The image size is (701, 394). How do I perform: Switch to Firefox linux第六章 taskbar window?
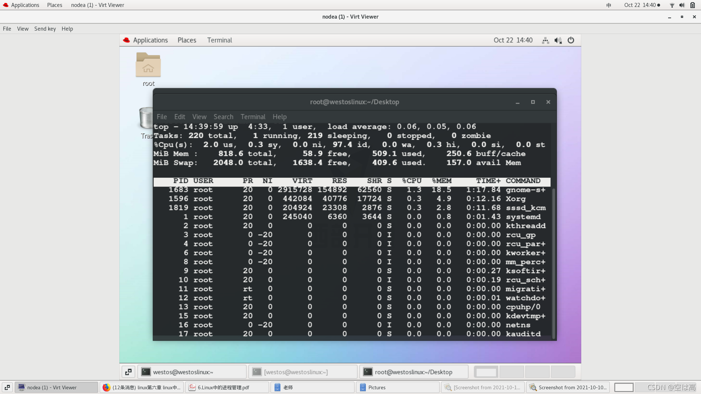[142, 387]
